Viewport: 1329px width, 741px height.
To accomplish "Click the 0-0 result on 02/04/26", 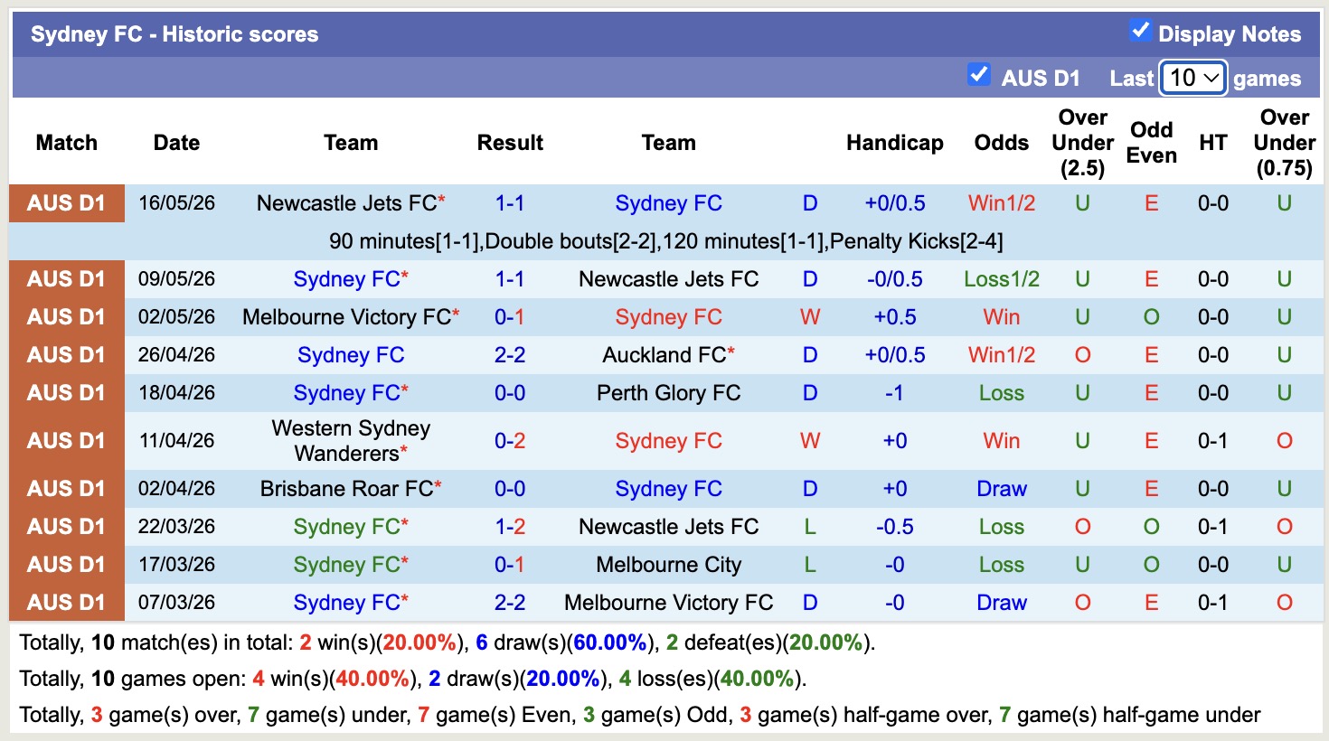I will click(510, 489).
